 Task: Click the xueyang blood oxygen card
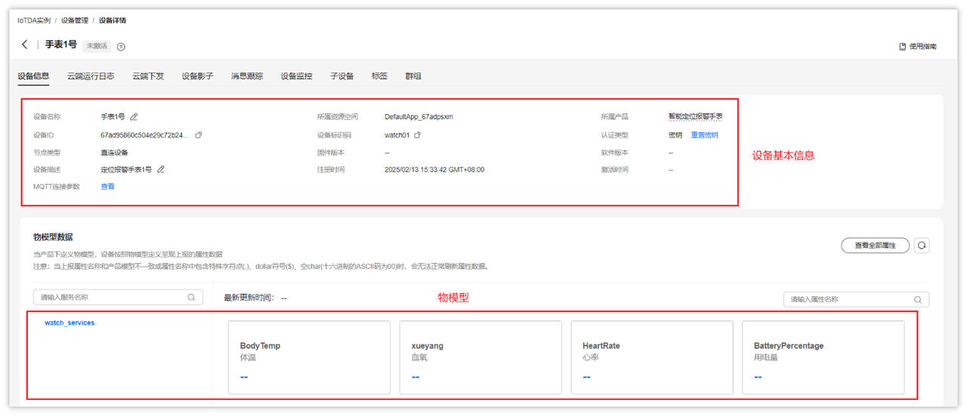[480, 358]
